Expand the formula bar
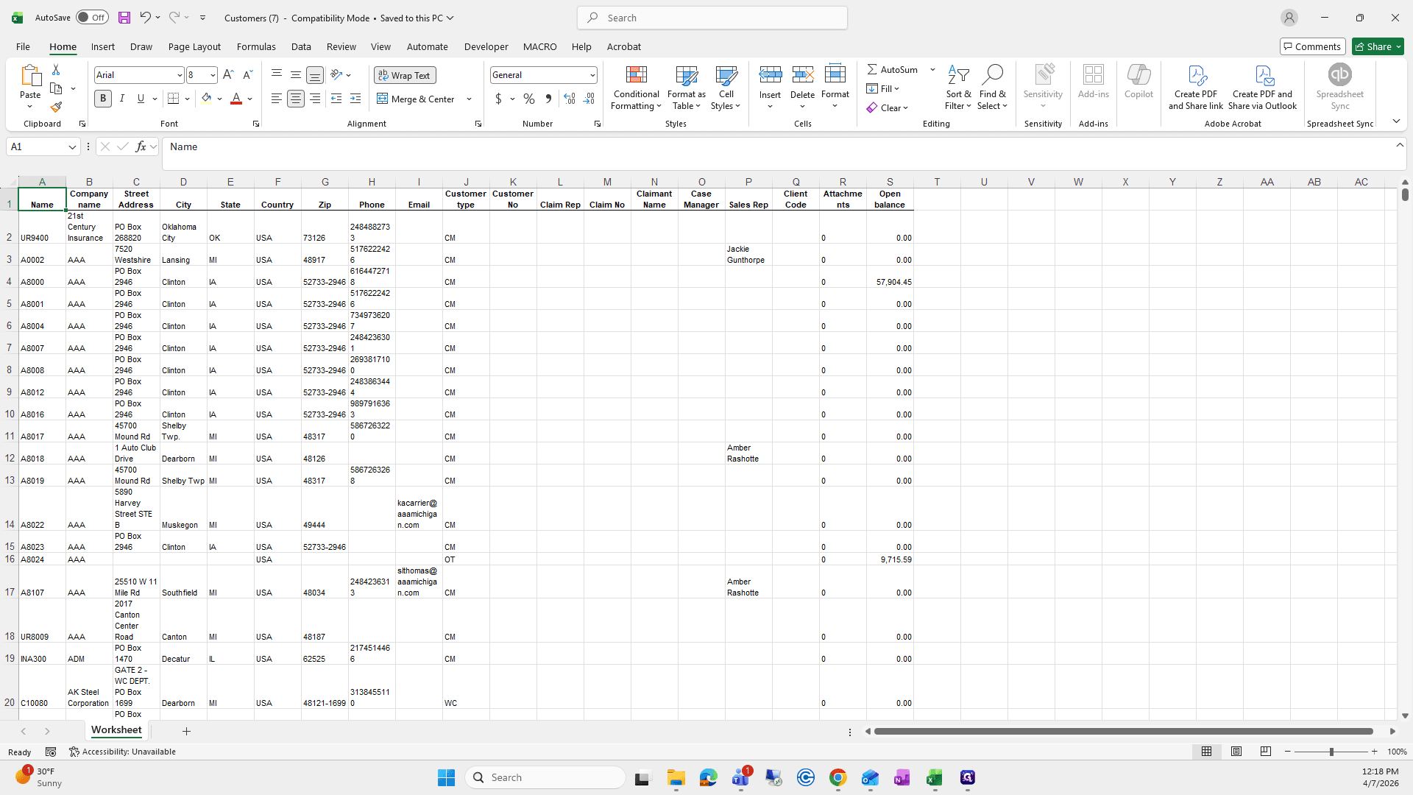The width and height of the screenshot is (1413, 795). [x=1400, y=145]
